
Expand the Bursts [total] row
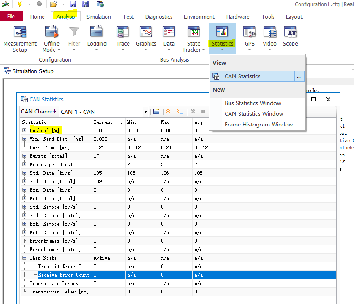coord(24,156)
